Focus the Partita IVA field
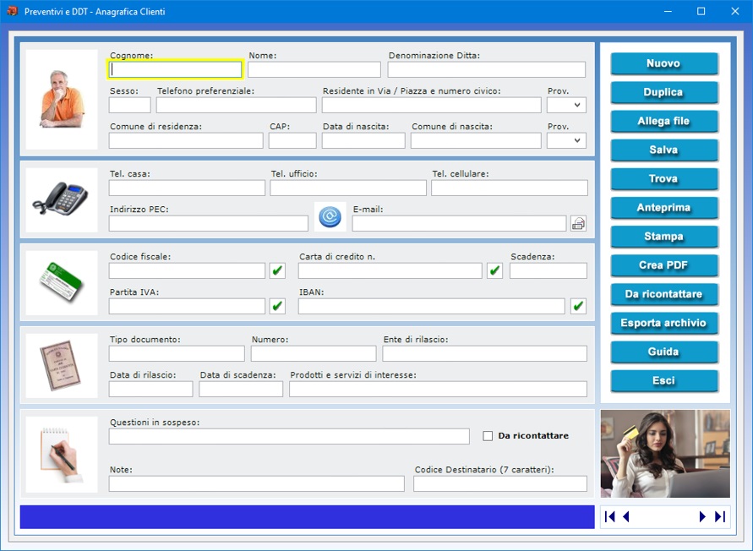 click(187, 306)
